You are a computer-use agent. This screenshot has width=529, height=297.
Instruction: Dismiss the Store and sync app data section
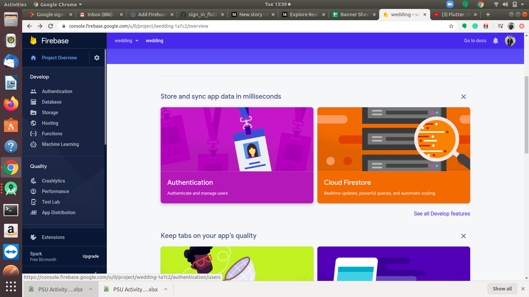pyautogui.click(x=464, y=97)
